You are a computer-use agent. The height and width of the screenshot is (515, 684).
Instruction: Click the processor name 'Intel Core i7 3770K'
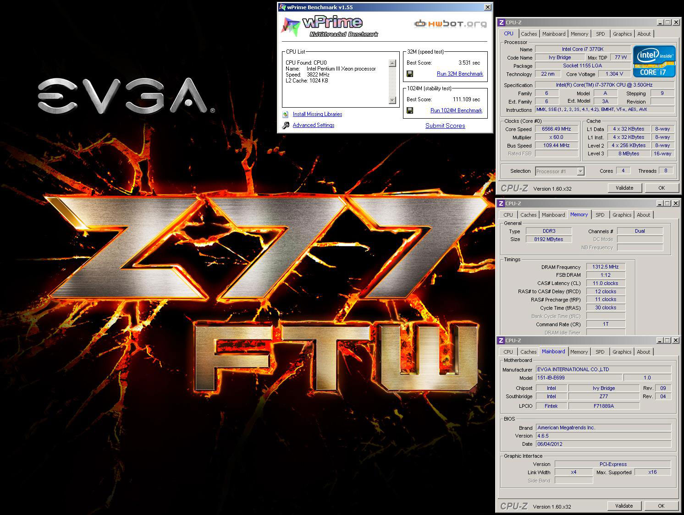coord(583,49)
